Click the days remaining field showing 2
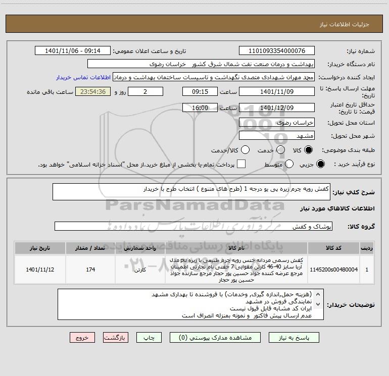Viewport: 389px width, 376px height. coord(145,92)
